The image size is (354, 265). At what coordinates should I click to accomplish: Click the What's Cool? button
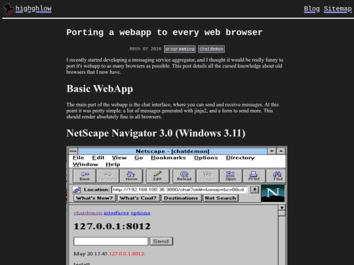click(x=138, y=198)
